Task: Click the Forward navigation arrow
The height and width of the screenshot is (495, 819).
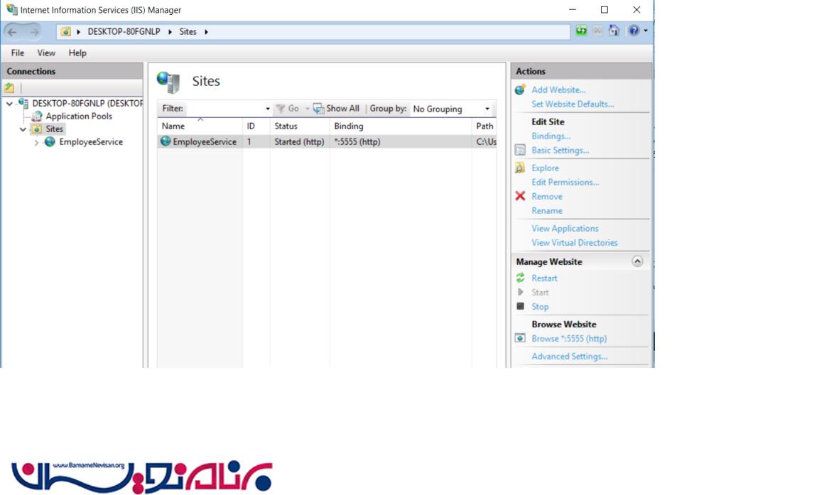Action: pyautogui.click(x=34, y=32)
